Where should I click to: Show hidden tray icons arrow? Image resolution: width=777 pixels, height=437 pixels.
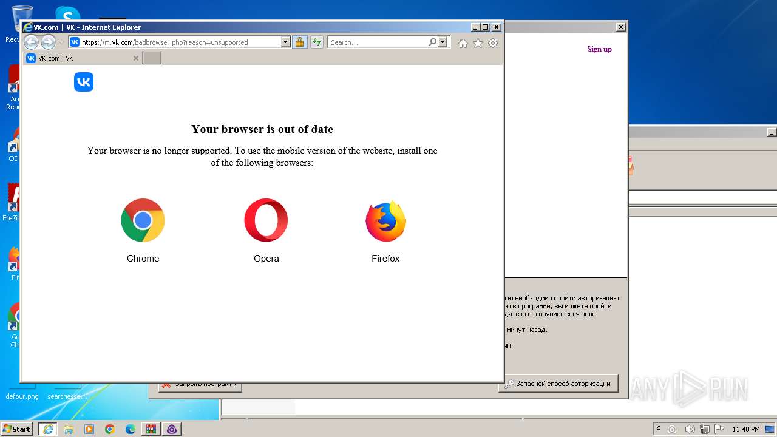659,429
